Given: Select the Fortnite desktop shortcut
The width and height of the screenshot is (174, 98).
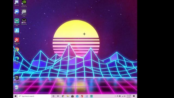Looking at the screenshot, I should pos(17,31).
